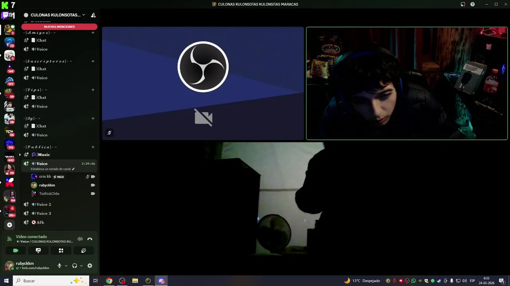Open Chat channel under Suscriptores

pos(59,69)
